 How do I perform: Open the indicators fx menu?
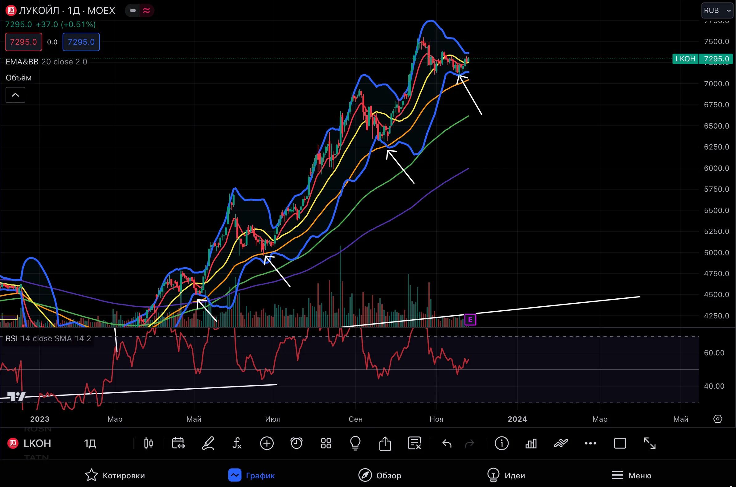tap(237, 443)
